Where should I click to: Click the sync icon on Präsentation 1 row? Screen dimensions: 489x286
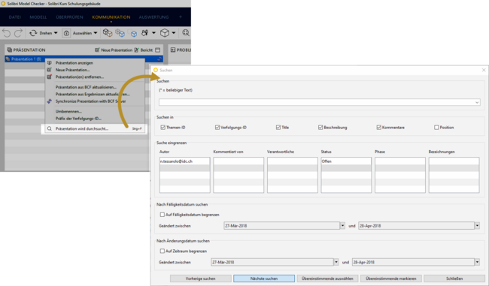pos(159,59)
